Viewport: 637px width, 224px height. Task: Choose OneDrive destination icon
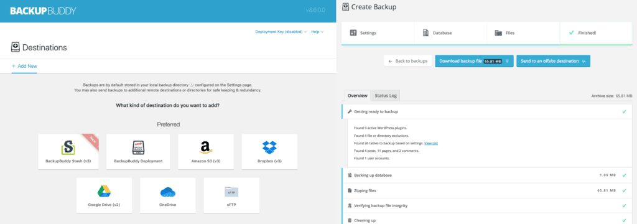point(168,192)
